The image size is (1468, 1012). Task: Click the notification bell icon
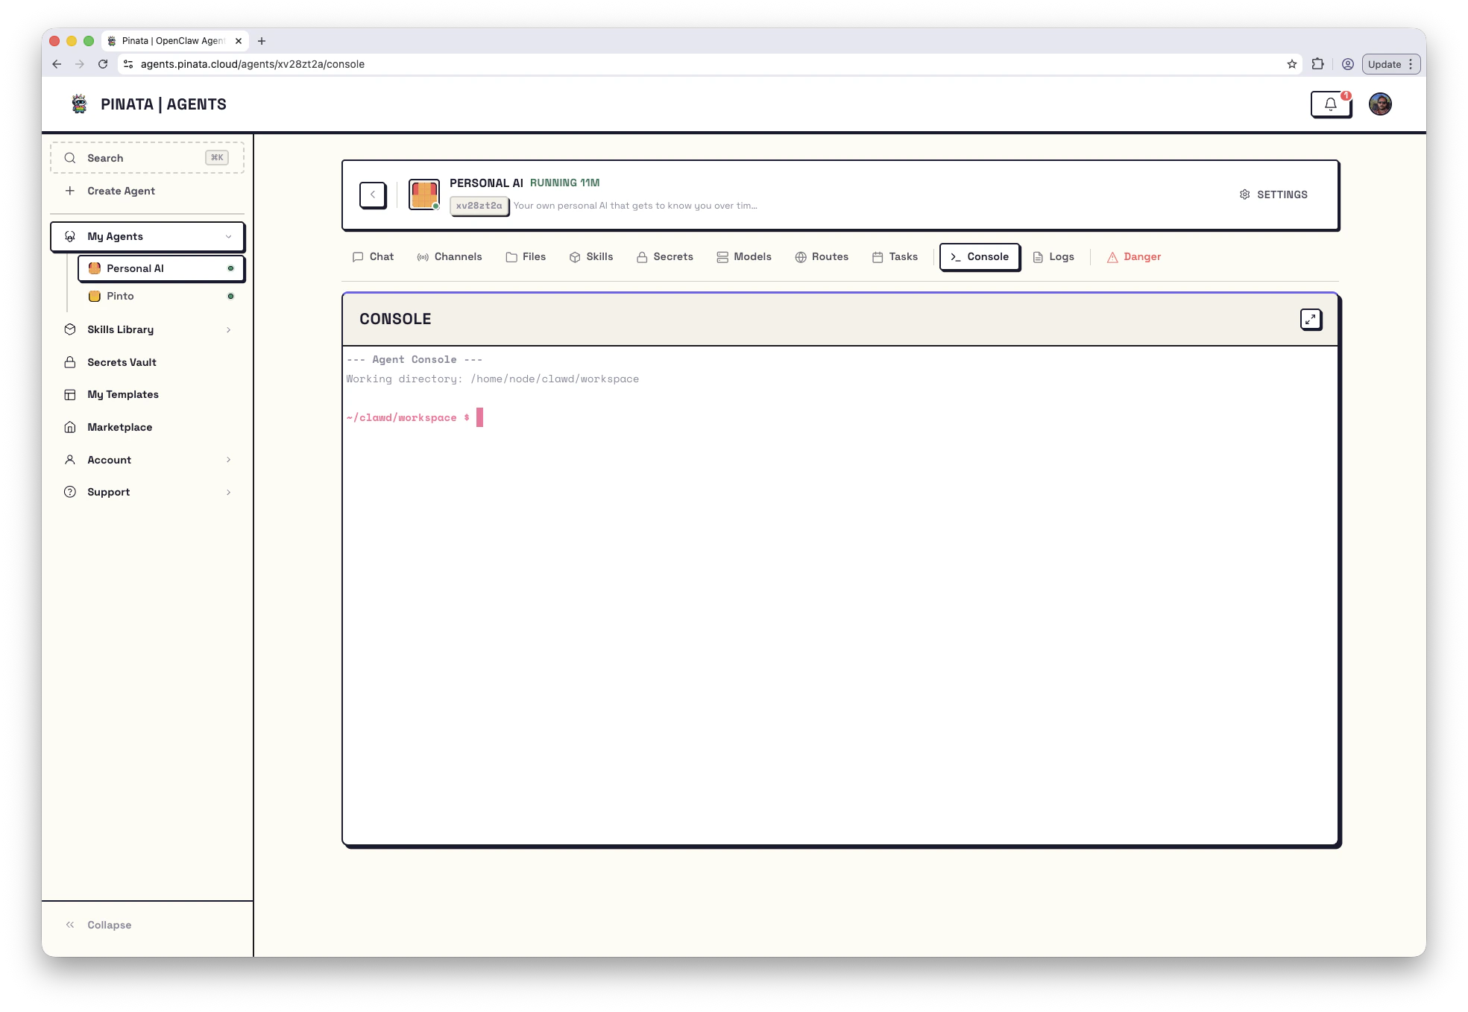tap(1330, 104)
